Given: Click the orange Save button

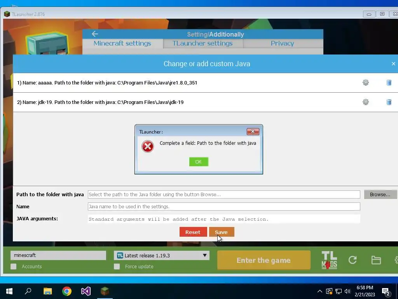Looking at the screenshot, I should click(222, 232).
